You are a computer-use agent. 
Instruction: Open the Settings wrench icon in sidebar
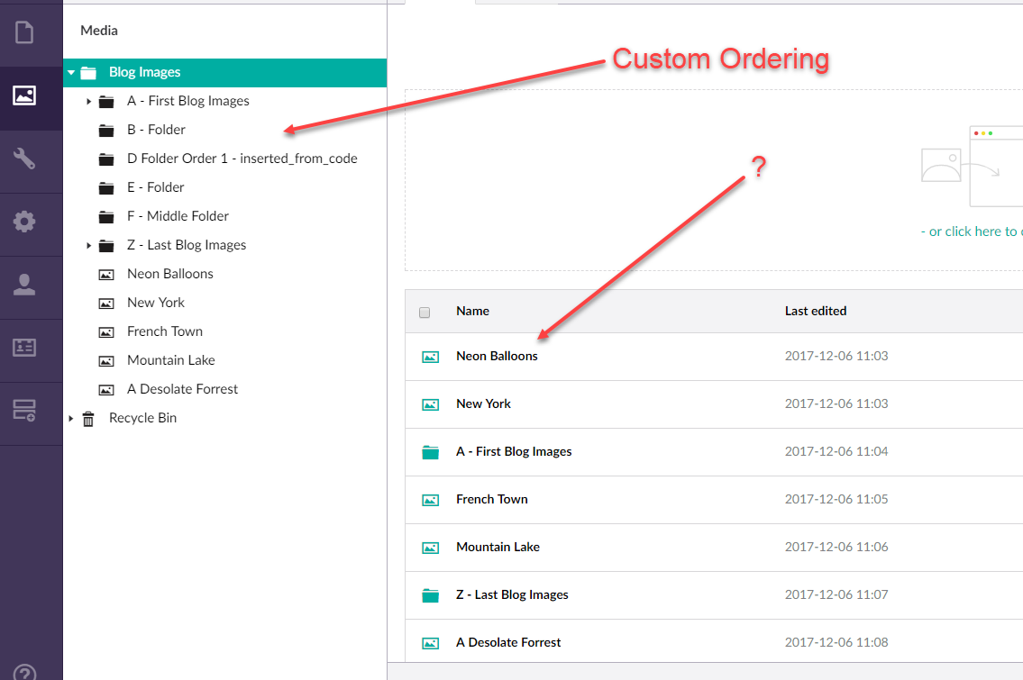click(24, 159)
